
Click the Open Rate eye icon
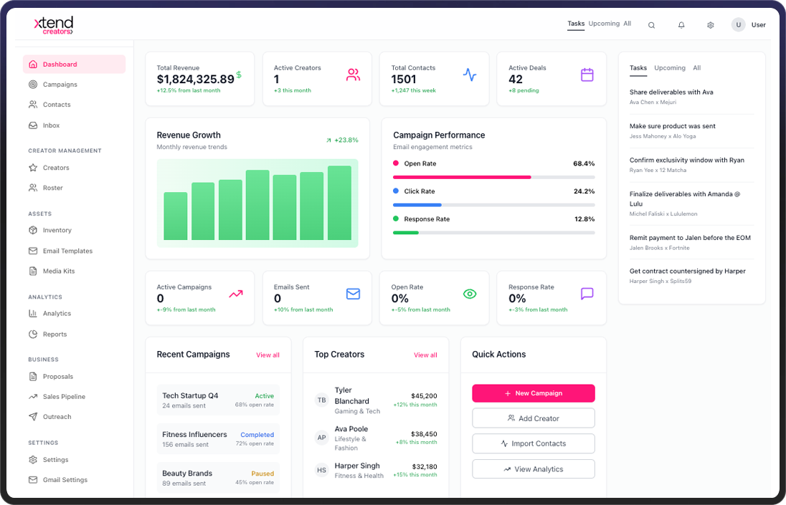[470, 294]
